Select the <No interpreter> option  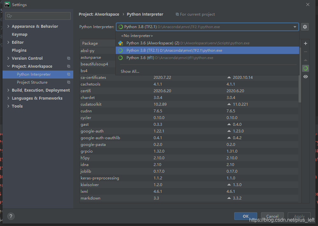coord(207,36)
